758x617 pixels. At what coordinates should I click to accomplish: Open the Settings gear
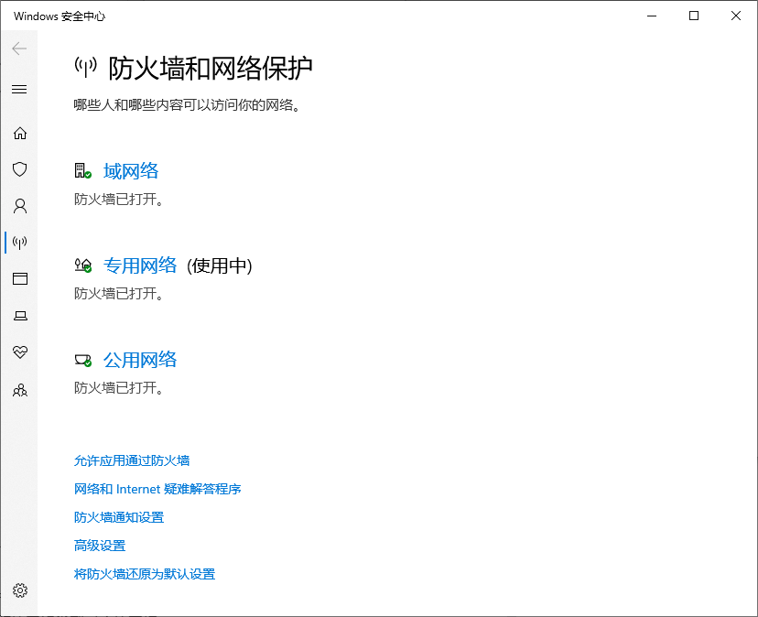(18, 591)
